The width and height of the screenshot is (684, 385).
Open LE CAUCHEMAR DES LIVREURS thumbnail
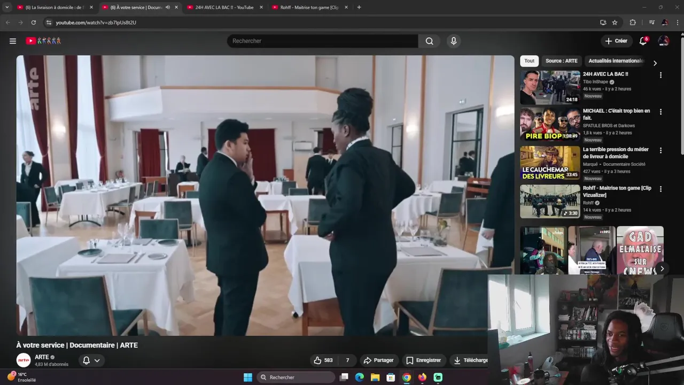550,163
